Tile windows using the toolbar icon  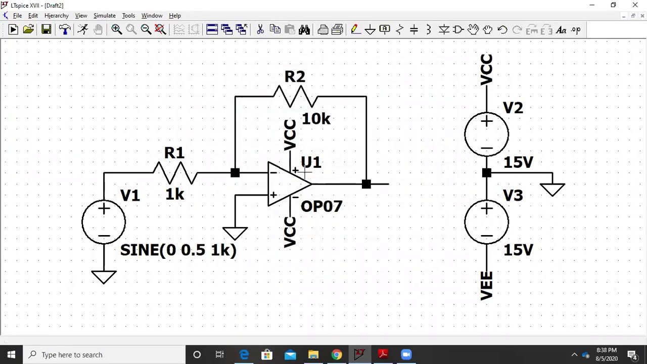click(x=212, y=30)
